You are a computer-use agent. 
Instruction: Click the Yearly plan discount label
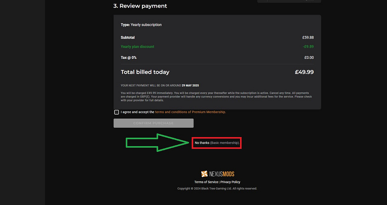[x=137, y=47]
